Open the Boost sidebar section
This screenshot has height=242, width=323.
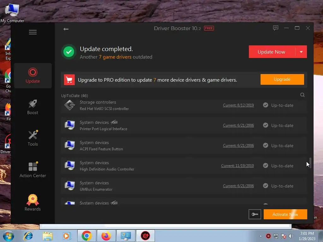tap(33, 107)
